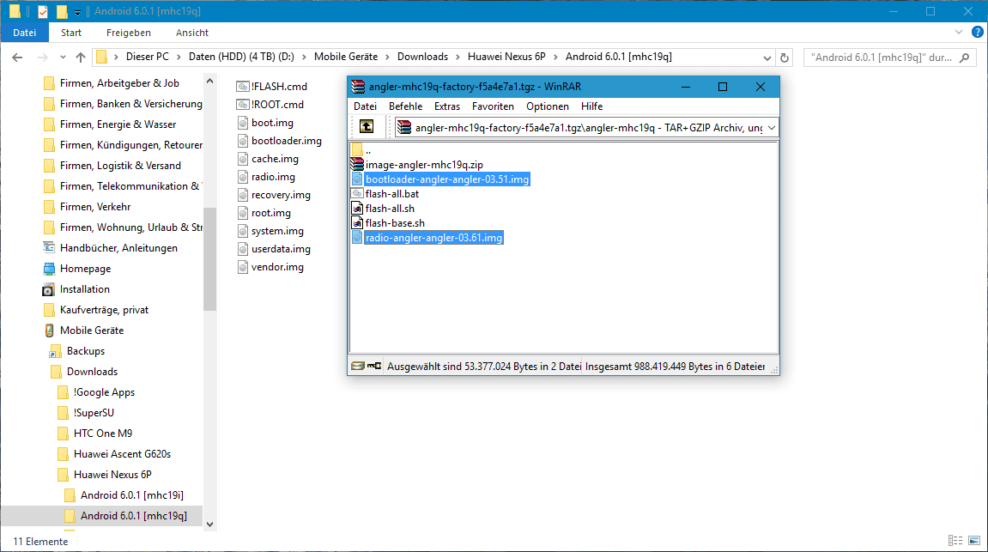This screenshot has height=552, width=988.
Task: Click WinRAR up-one-level folder icon
Action: click(x=366, y=127)
